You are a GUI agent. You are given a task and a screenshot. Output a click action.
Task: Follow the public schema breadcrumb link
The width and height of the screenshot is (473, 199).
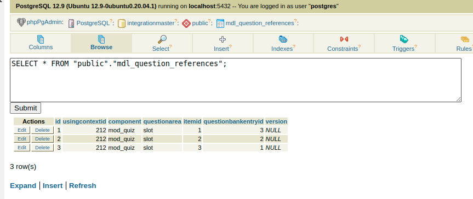(200, 23)
